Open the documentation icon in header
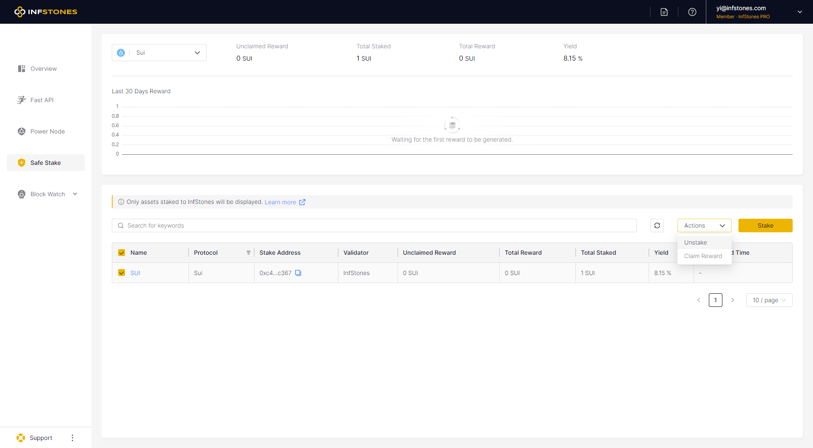This screenshot has height=448, width=813. click(x=664, y=12)
